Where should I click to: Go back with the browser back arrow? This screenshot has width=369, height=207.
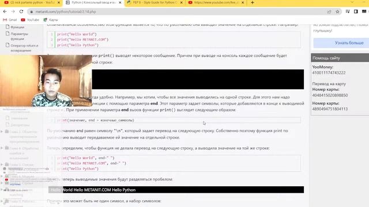pos(5,11)
